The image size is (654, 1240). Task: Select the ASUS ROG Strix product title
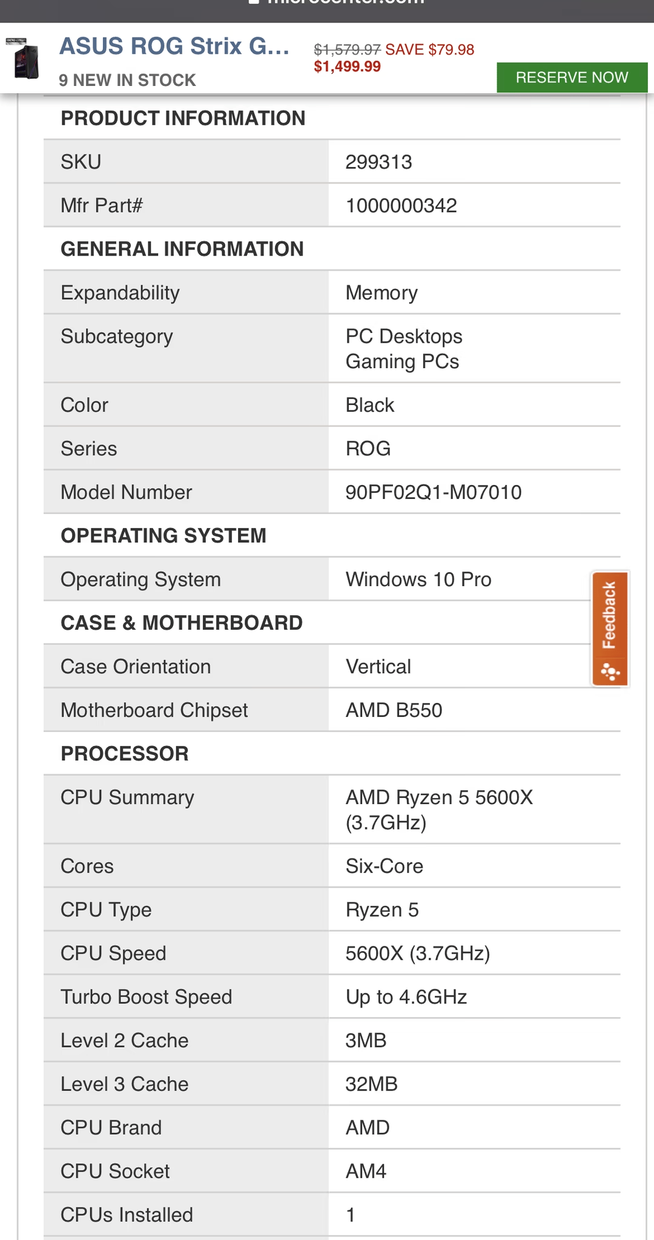(x=174, y=47)
